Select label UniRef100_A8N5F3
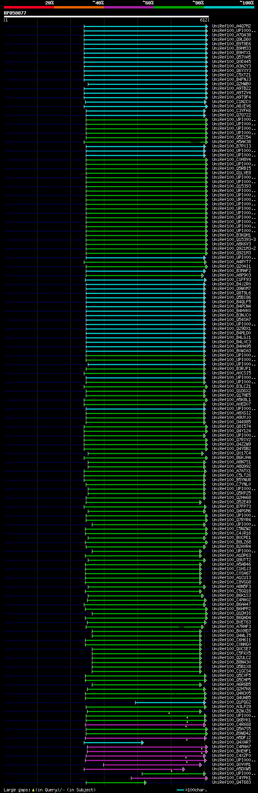The image size is (258, 793). (x=231, y=587)
